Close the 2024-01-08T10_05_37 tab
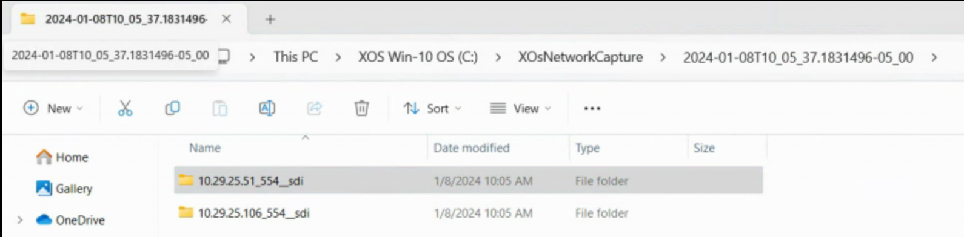 [x=226, y=19]
